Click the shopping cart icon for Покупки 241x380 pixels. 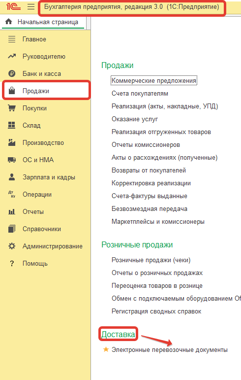click(12, 108)
